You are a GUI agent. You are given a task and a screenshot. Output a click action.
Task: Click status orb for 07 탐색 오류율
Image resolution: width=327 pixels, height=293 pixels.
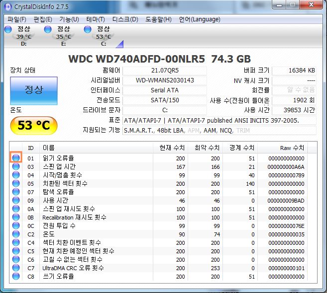pos(16,192)
